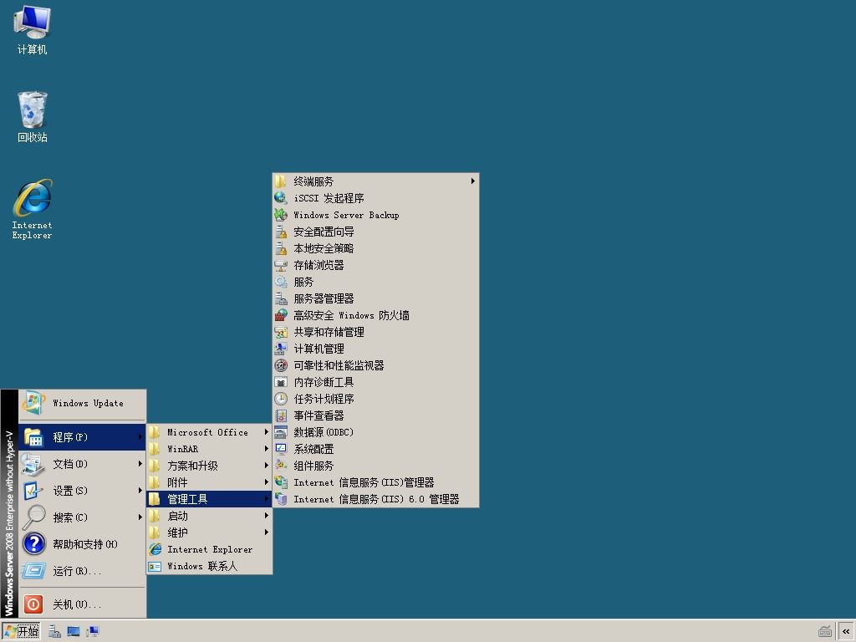The height and width of the screenshot is (642, 856).
Task: Select 管理工具 in the programs menu
Action: click(x=209, y=499)
